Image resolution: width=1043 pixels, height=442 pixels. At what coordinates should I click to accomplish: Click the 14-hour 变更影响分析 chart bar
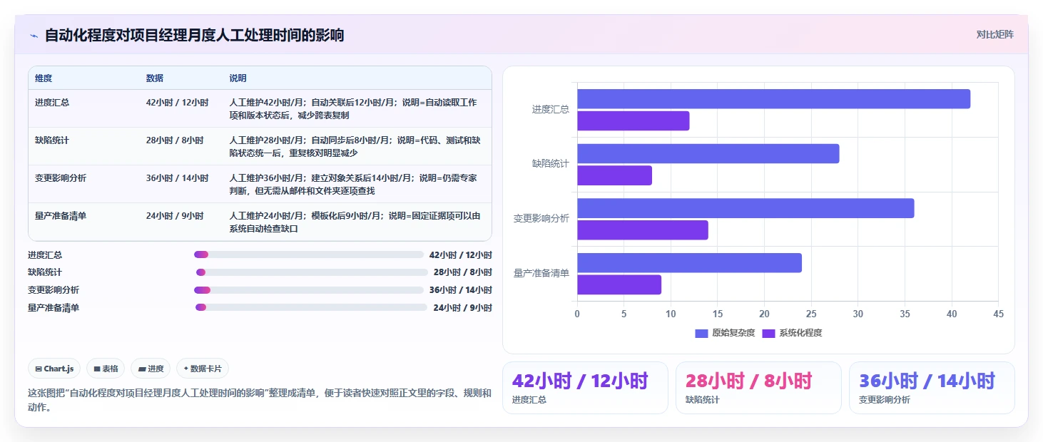(642, 230)
